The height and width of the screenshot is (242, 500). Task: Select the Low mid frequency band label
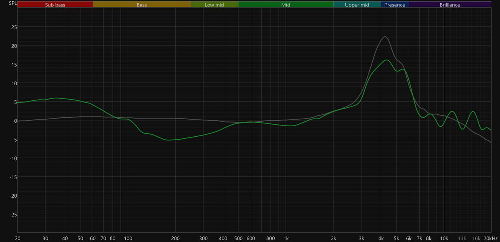214,5
